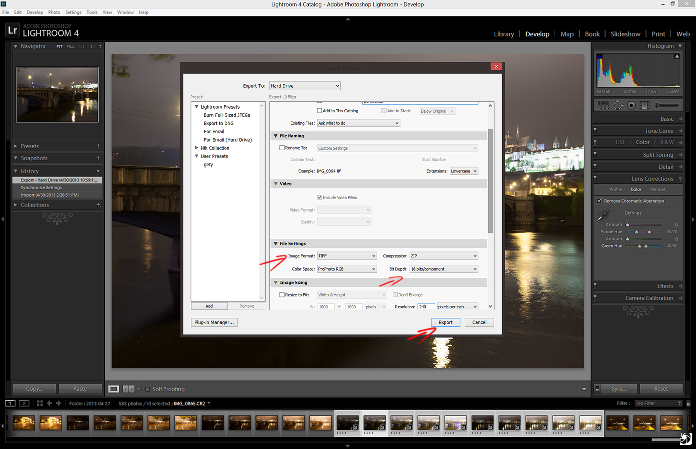
Task: Click the Reset button
Action: (x=661, y=389)
